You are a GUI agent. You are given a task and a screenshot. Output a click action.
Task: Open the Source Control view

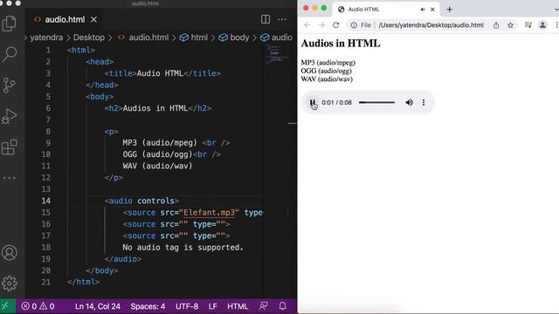click(9, 85)
